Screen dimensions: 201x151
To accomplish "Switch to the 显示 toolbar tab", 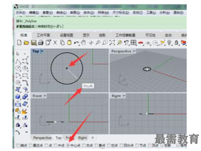I will tap(86, 35).
